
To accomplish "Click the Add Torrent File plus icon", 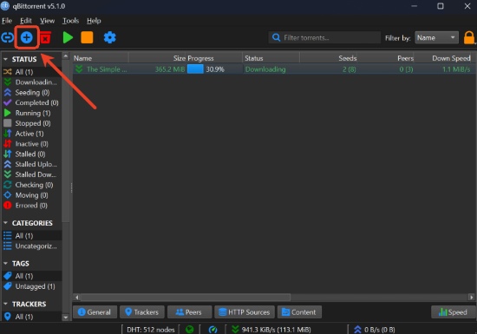I will coord(27,37).
